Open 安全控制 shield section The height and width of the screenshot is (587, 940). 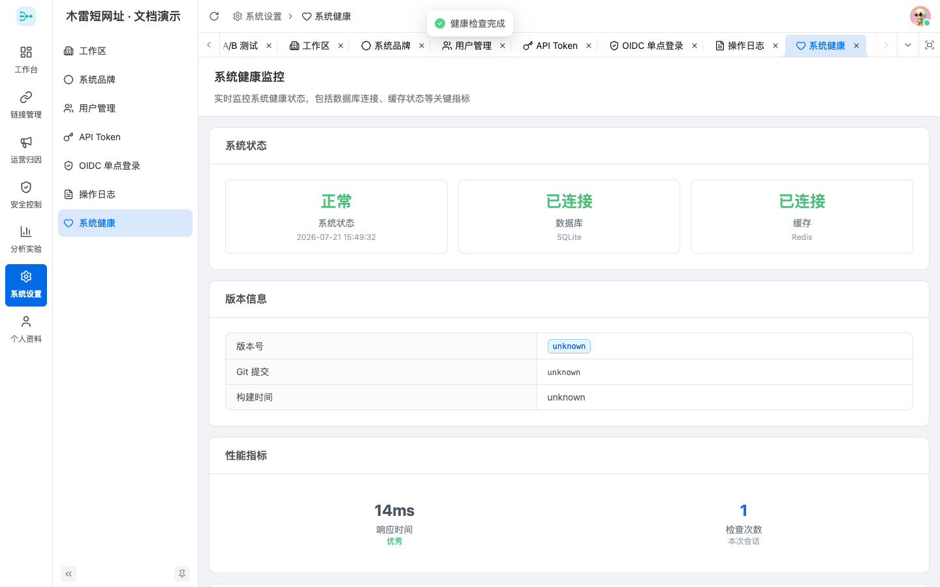point(26,194)
